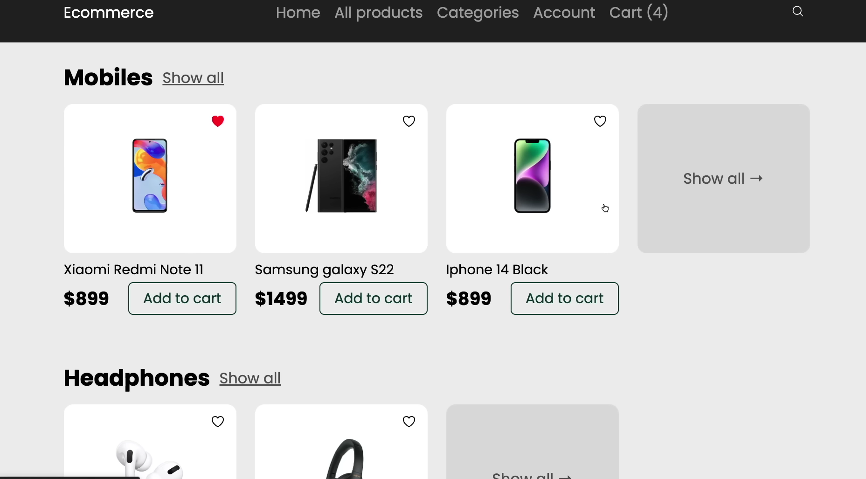The height and width of the screenshot is (479, 866).
Task: Open the Samsung galaxy S22 product image
Action: pyautogui.click(x=341, y=176)
